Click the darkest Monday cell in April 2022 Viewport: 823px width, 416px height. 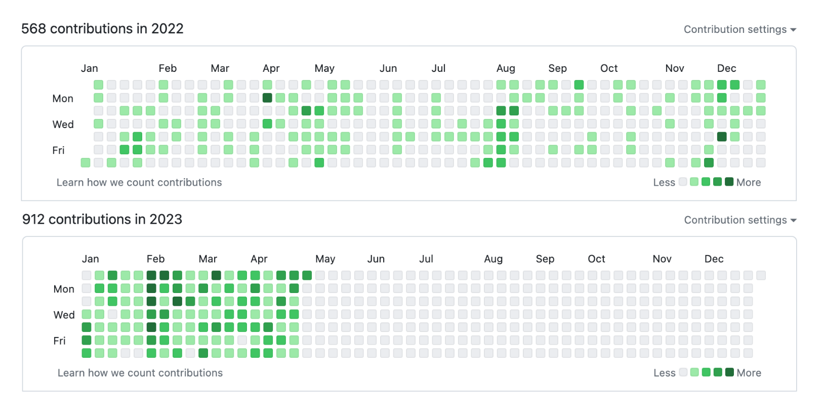point(267,98)
